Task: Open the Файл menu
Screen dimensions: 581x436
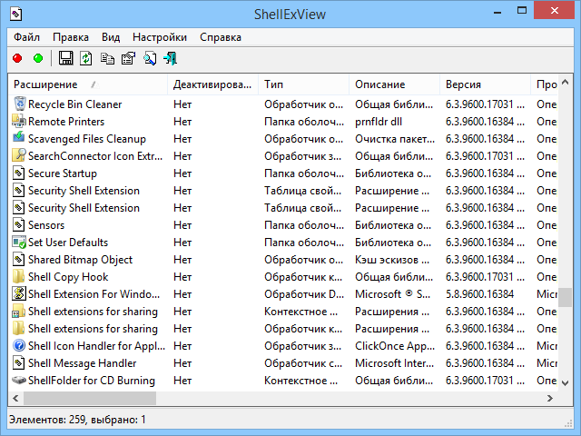Action: [x=26, y=37]
